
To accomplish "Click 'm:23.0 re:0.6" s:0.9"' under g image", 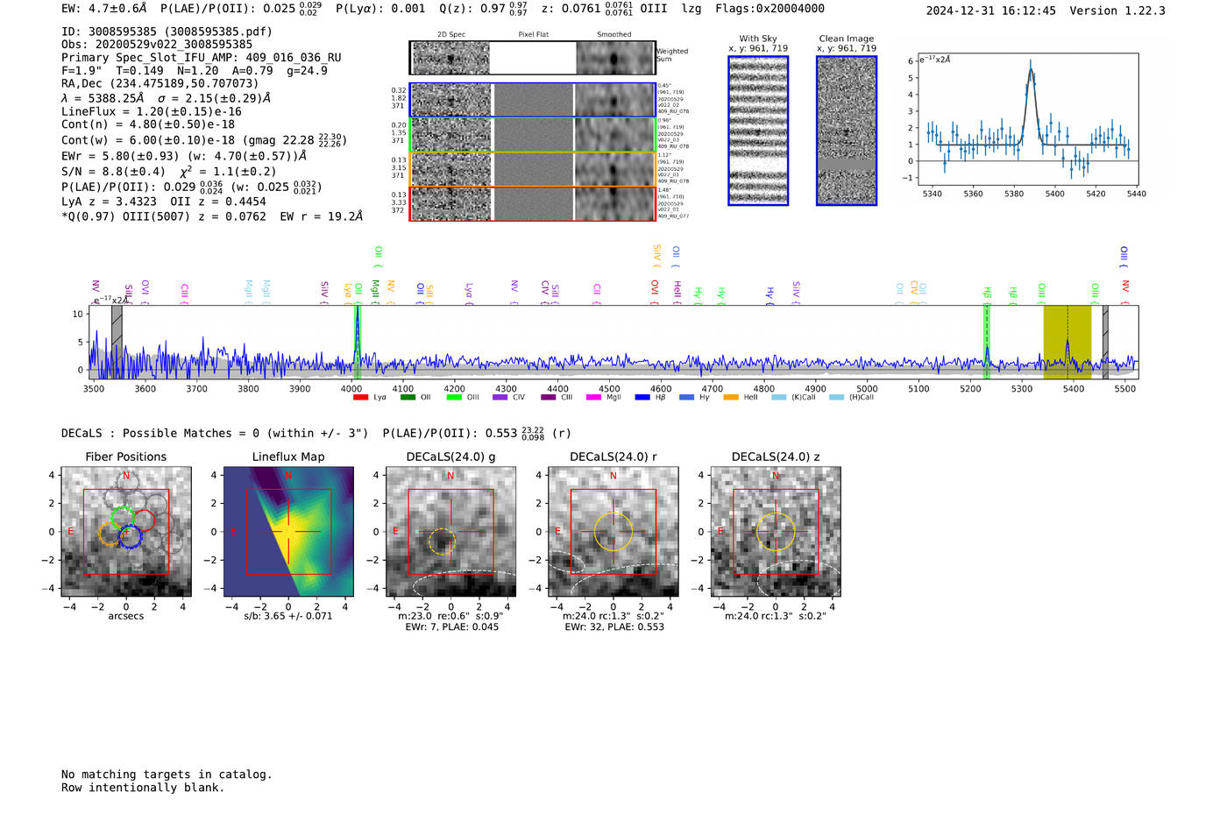I will pyautogui.click(x=451, y=617).
